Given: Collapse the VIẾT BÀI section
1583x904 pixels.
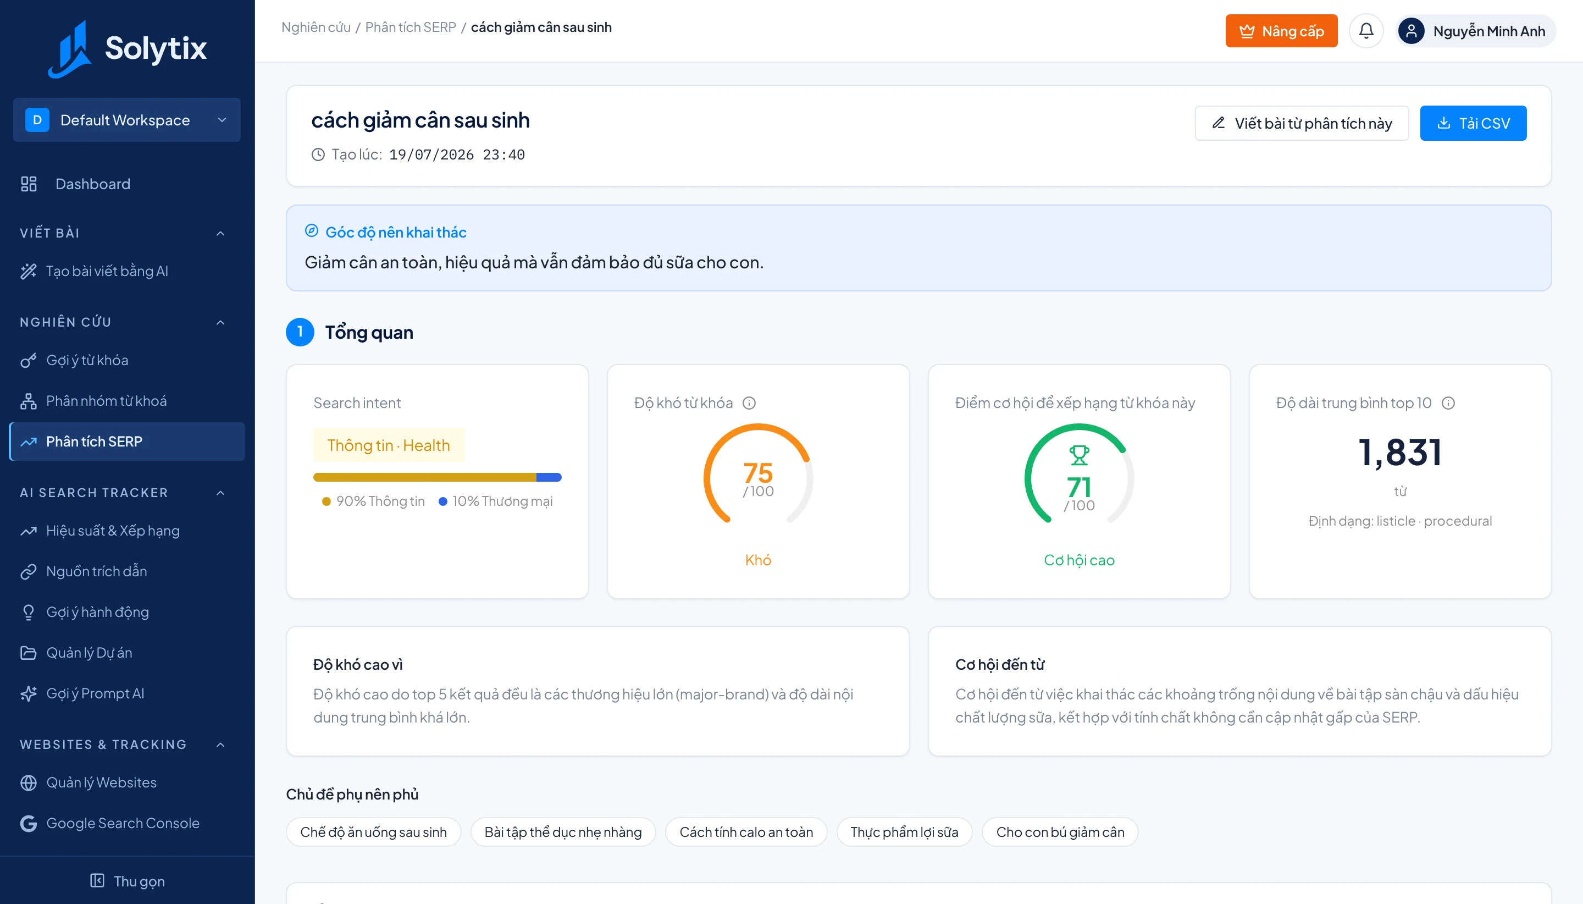Looking at the screenshot, I should (x=220, y=234).
